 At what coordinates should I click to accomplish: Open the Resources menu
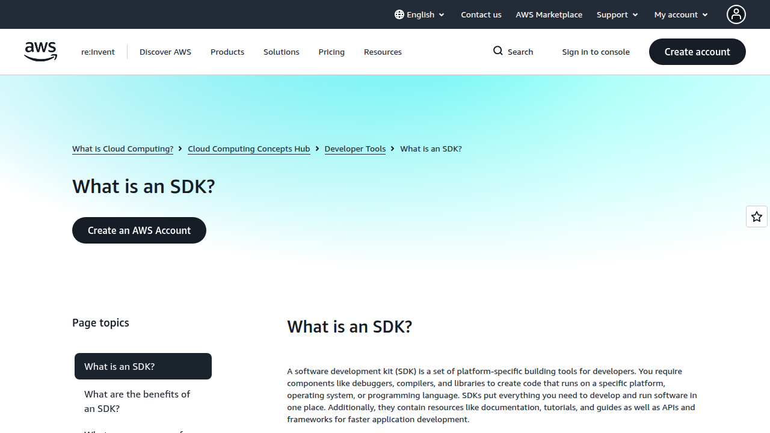pyautogui.click(x=383, y=52)
